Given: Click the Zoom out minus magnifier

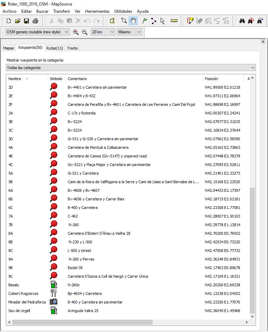Looking at the screenshot, I should (x=84, y=32).
